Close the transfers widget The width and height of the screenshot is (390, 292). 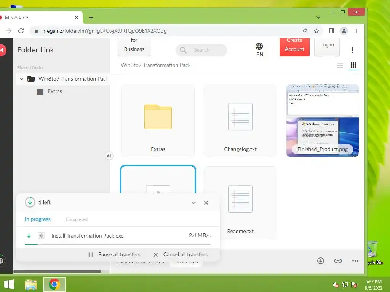coord(206,203)
